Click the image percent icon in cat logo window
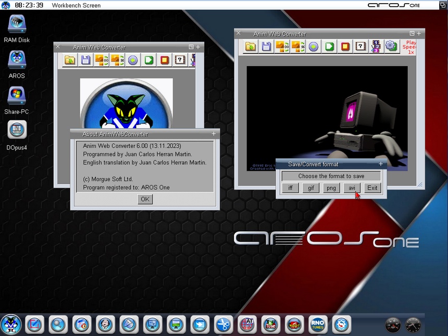This screenshot has height=336, width=448. (117, 60)
